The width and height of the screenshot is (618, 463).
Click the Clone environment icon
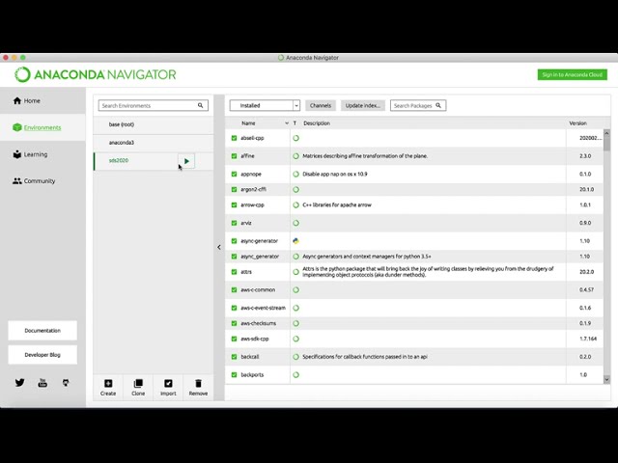pos(138,384)
